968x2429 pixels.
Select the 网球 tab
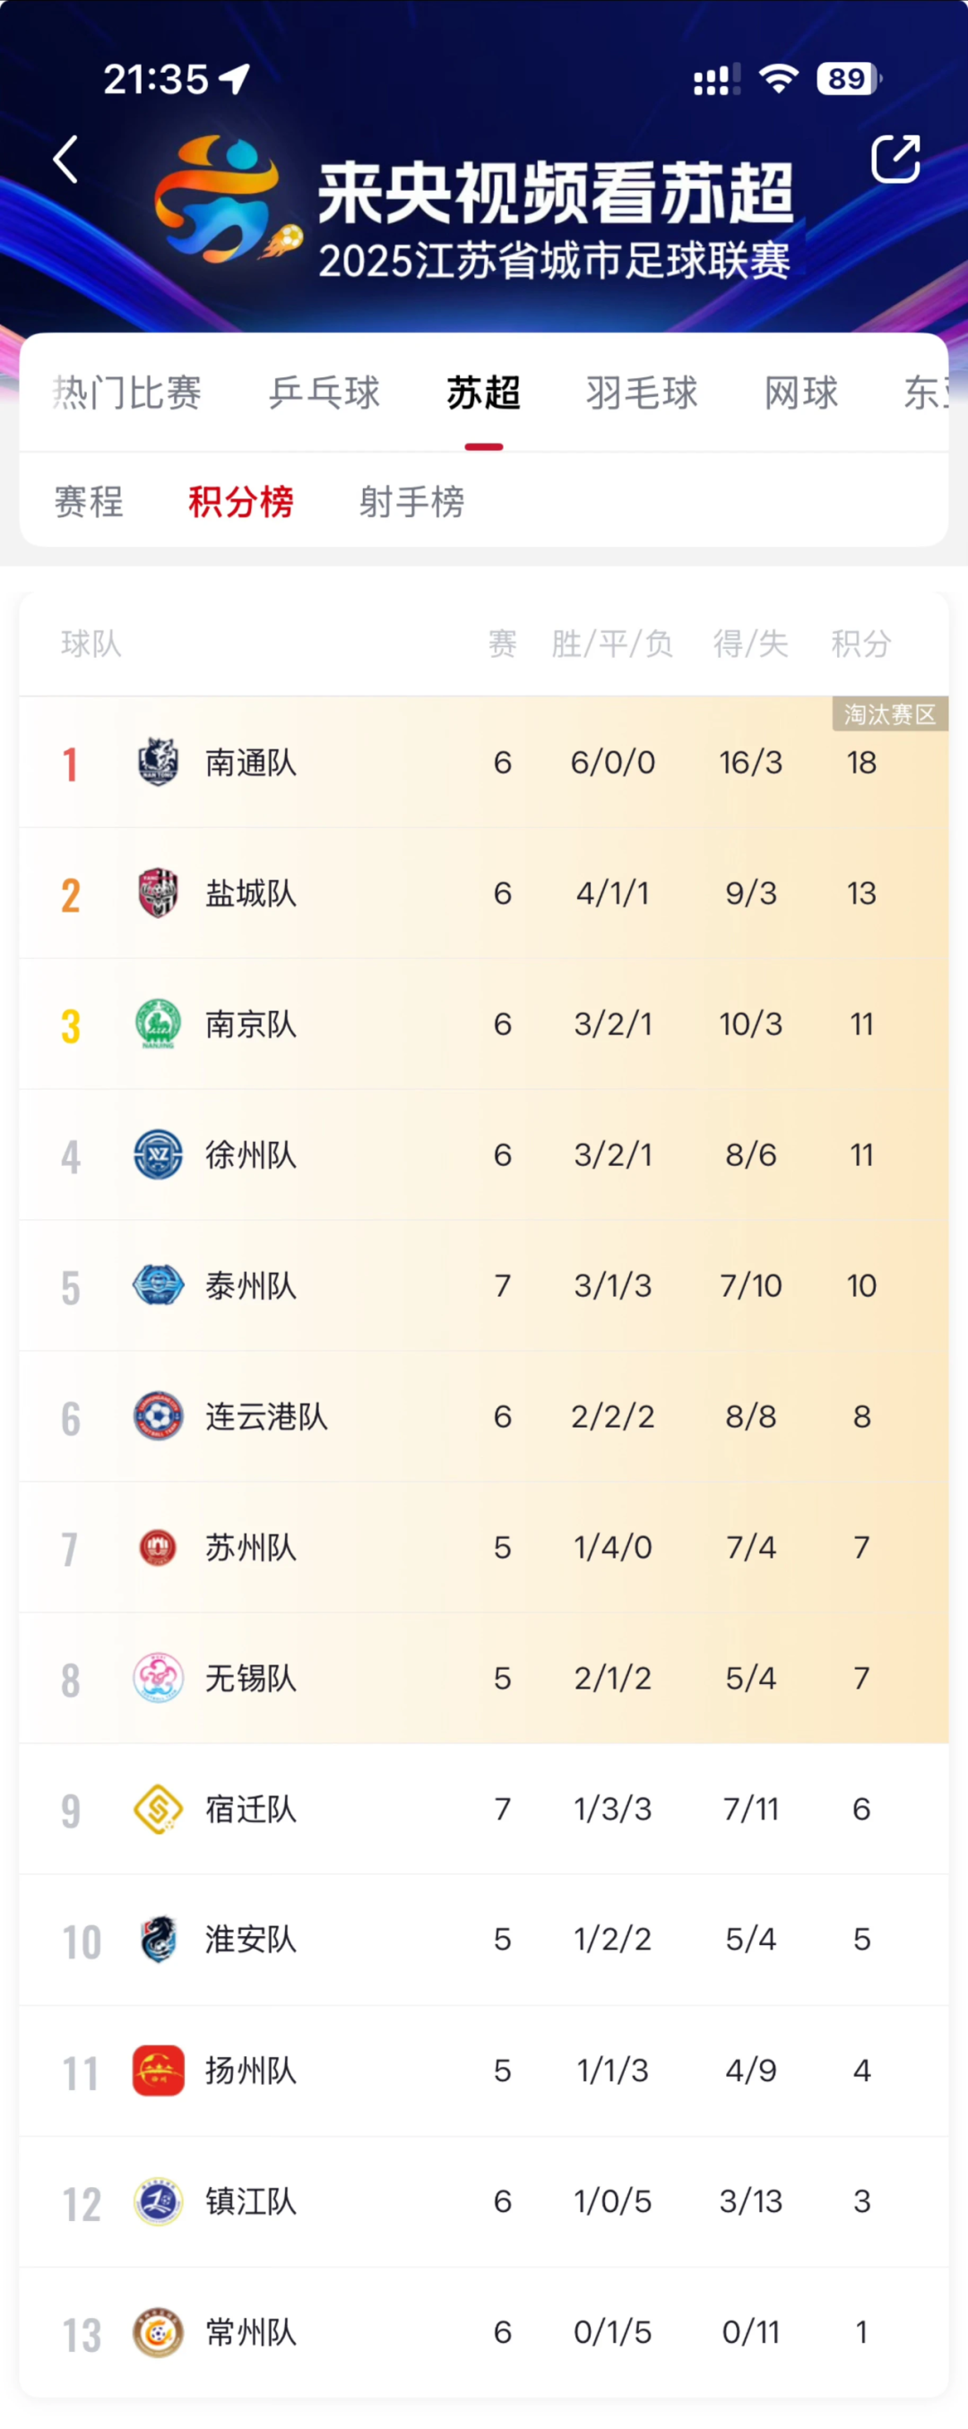click(801, 393)
